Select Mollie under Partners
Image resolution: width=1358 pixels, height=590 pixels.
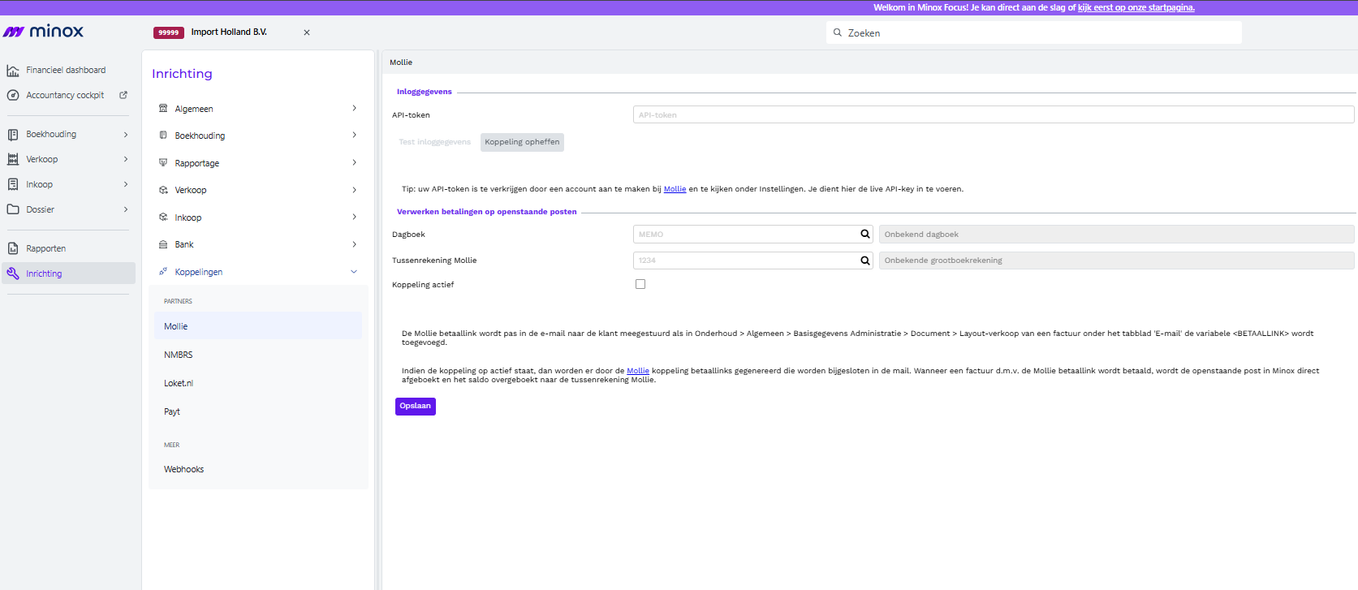click(x=258, y=326)
